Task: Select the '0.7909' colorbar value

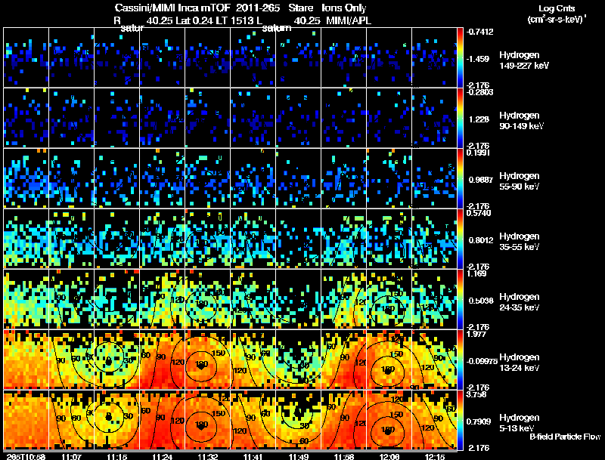Action: click(x=478, y=422)
